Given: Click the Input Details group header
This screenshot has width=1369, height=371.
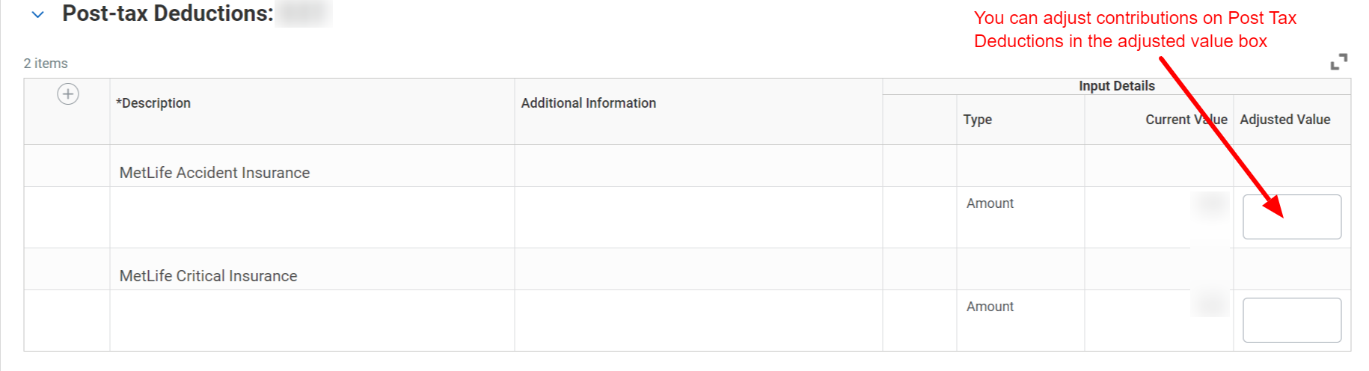Looking at the screenshot, I should click(x=1117, y=86).
